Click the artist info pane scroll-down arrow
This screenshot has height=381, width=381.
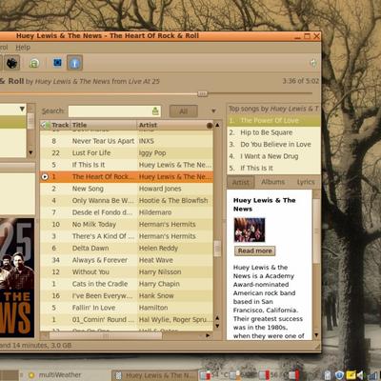point(316,335)
